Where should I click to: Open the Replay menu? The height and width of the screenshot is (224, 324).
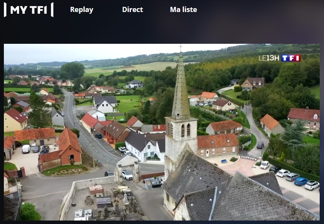tap(81, 10)
